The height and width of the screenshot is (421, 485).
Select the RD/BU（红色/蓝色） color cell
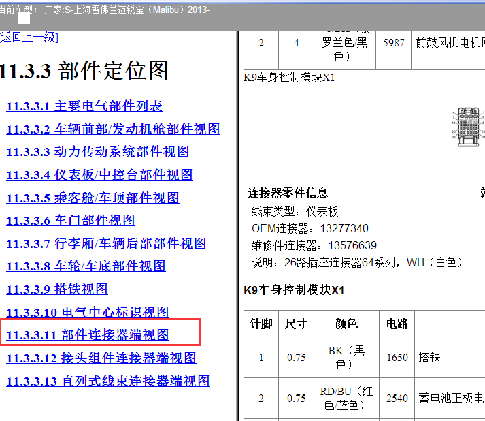click(346, 398)
